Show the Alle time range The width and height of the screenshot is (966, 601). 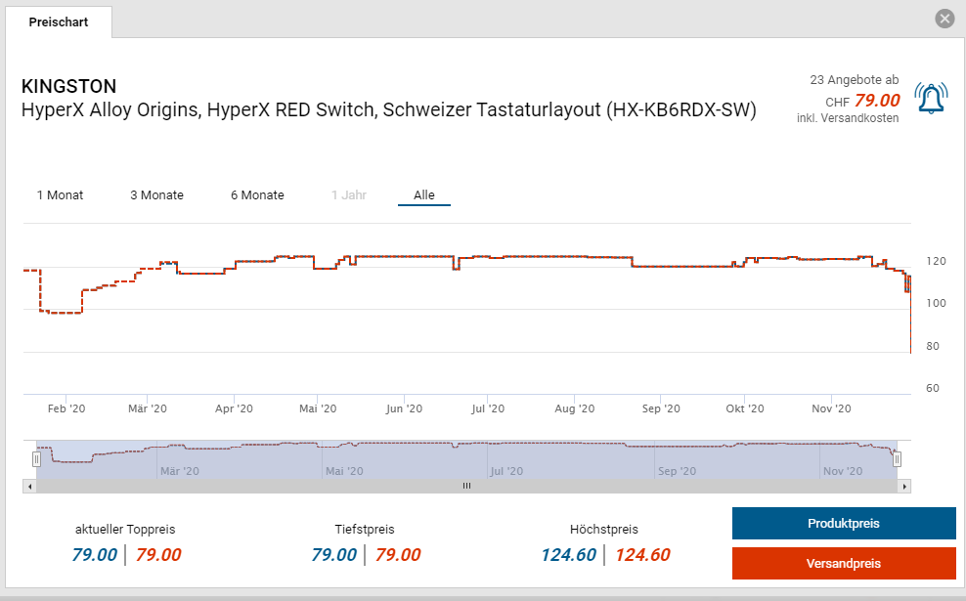click(x=423, y=195)
